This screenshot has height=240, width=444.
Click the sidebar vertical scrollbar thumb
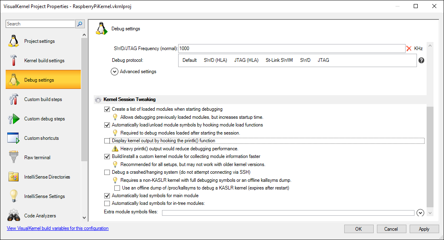coord(84,99)
